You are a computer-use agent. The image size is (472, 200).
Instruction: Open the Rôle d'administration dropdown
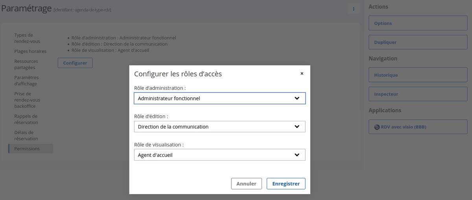point(219,98)
